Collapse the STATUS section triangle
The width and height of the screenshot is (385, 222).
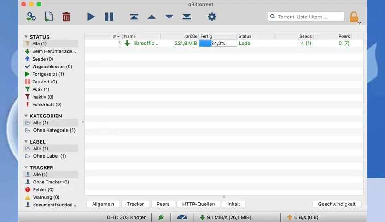pyautogui.click(x=26, y=37)
